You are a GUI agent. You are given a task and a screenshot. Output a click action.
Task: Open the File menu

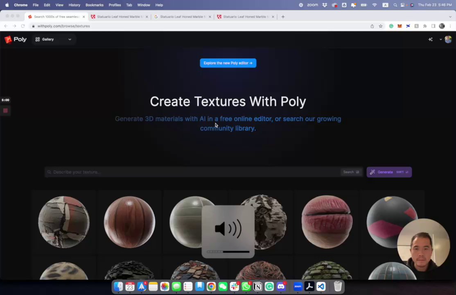coord(36,5)
